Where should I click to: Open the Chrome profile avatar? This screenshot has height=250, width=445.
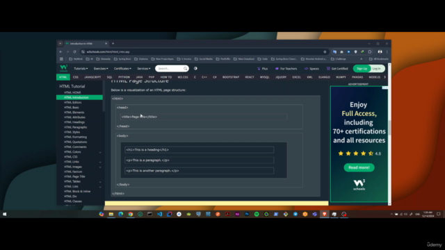pos(380,52)
